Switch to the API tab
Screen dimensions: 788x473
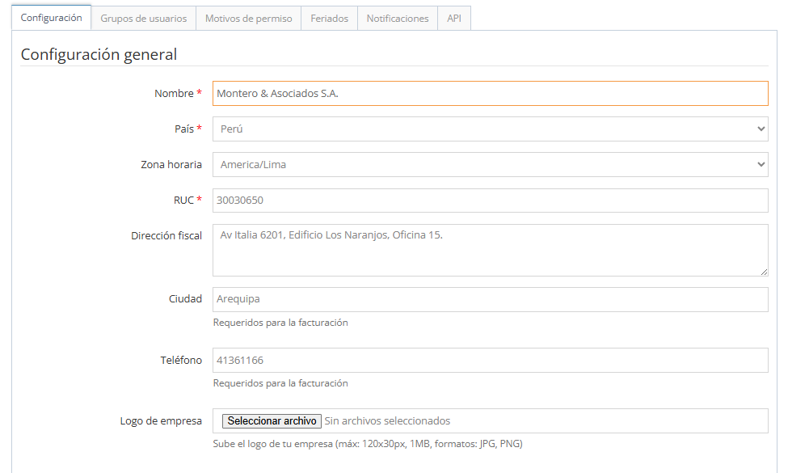454,19
